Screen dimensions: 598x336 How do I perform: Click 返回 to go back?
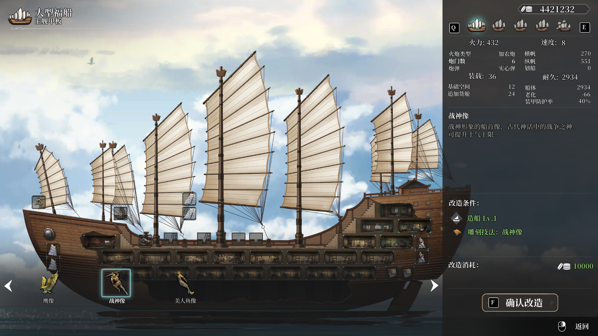coord(582,326)
